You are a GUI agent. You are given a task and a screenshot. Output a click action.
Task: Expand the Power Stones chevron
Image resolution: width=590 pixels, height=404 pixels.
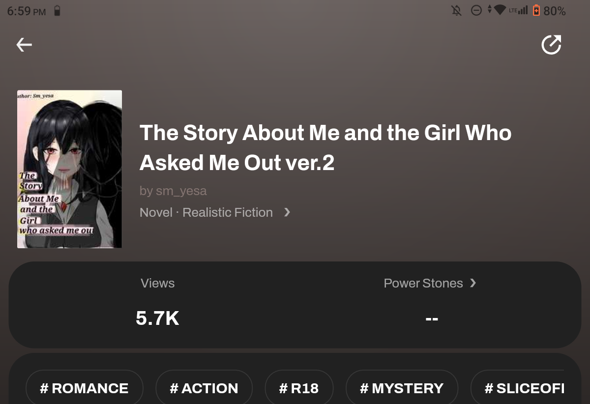pos(473,283)
